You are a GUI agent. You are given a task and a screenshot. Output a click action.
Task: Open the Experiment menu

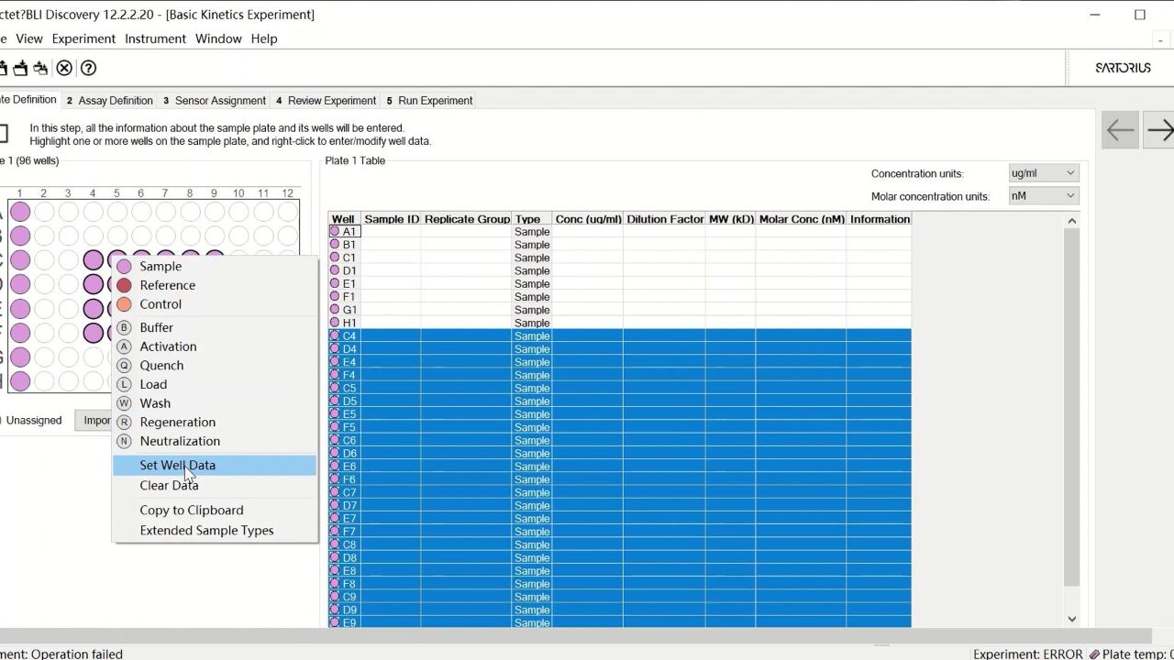[83, 38]
